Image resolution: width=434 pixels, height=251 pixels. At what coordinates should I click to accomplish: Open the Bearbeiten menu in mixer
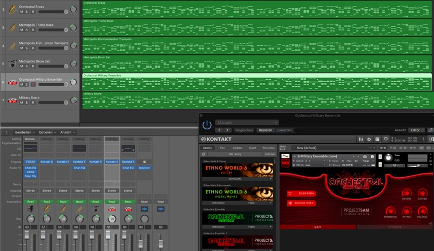(x=25, y=133)
